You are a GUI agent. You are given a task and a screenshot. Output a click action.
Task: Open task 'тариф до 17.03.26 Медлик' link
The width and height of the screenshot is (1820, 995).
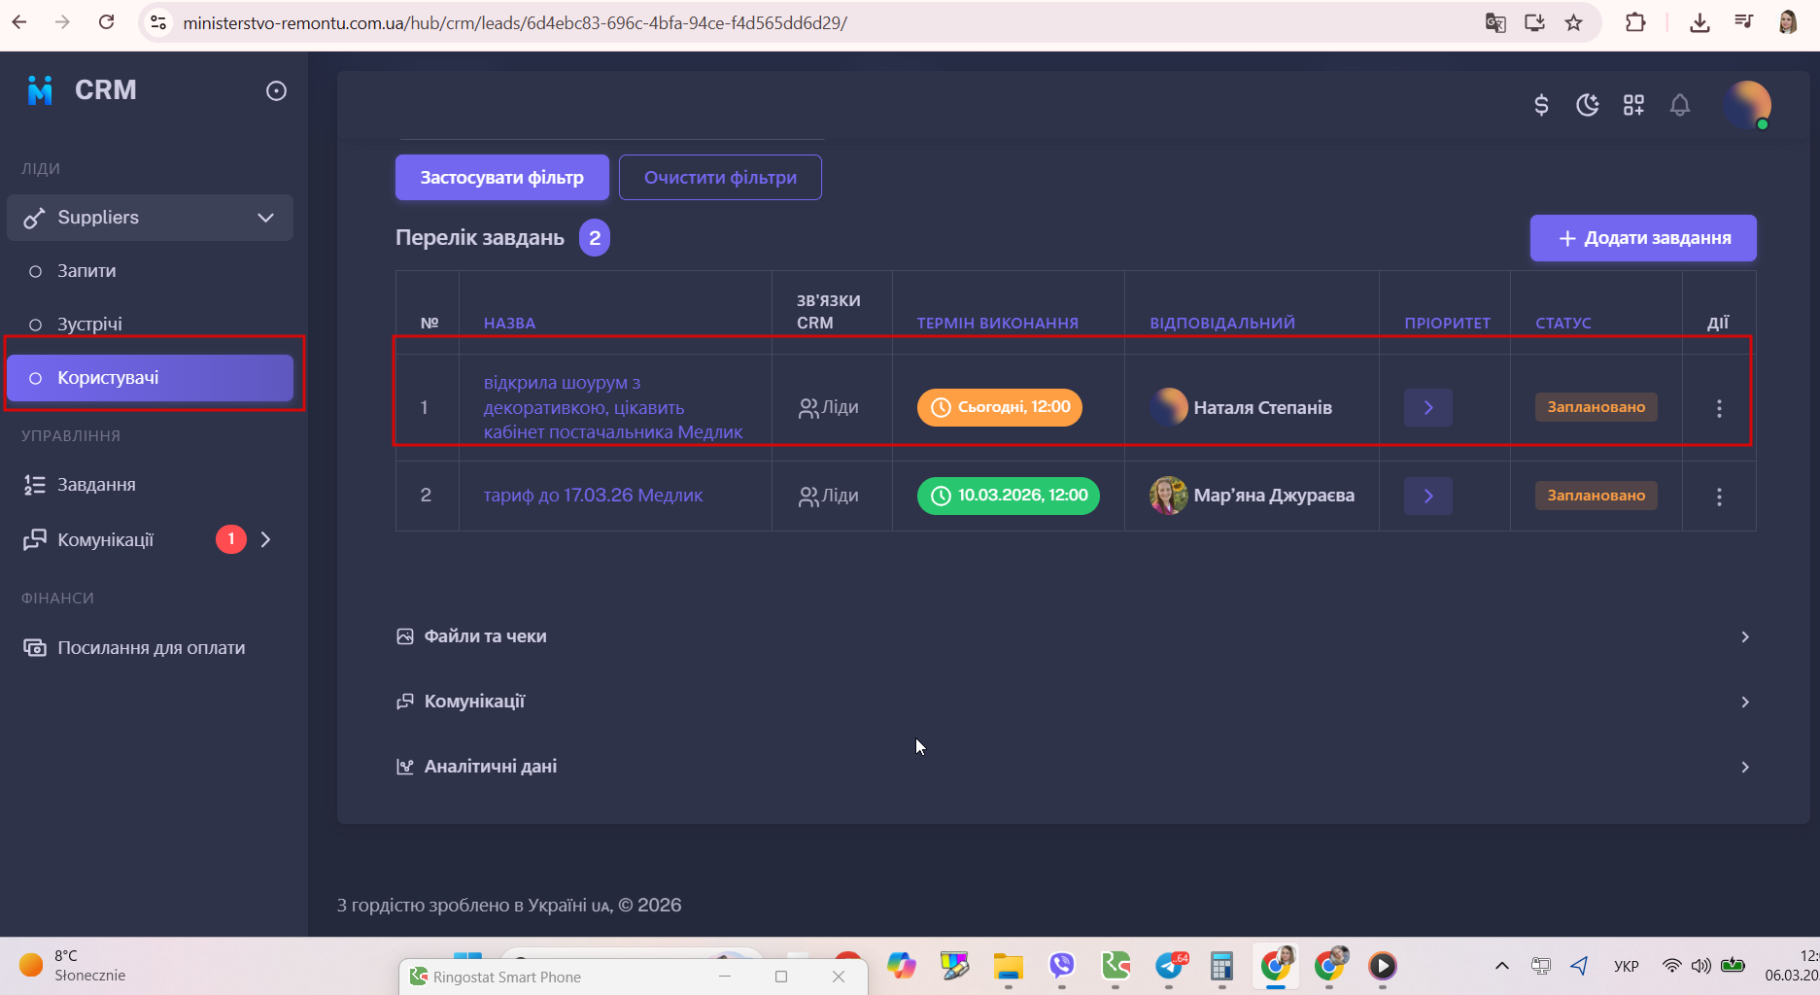[593, 496]
